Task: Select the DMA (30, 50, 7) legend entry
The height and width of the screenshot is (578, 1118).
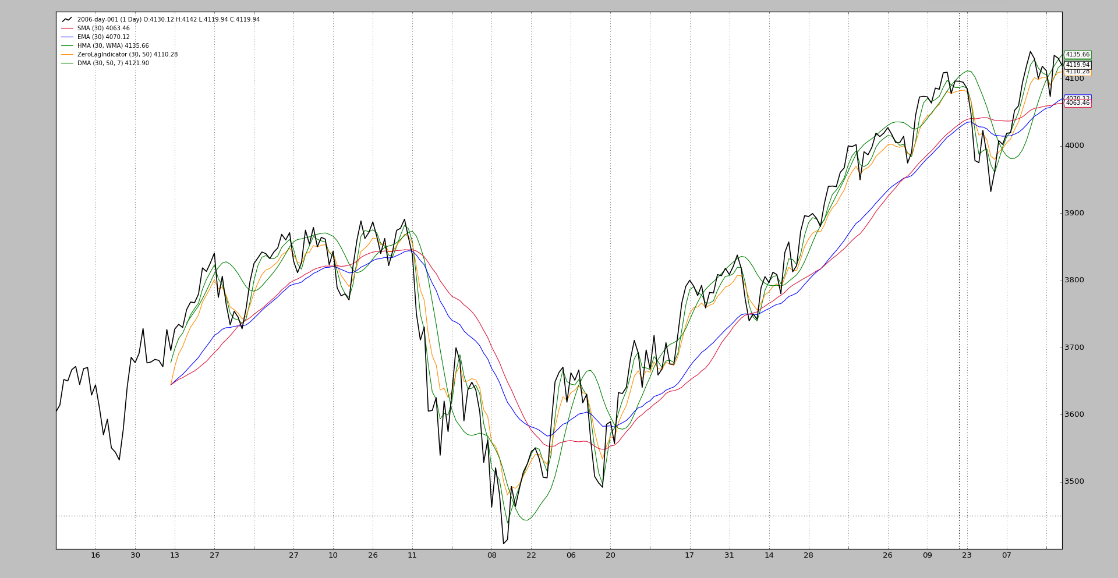Action: point(112,63)
